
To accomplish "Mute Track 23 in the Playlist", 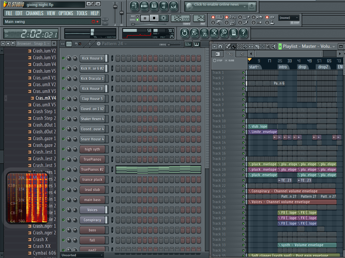I will click(x=243, y=191).
